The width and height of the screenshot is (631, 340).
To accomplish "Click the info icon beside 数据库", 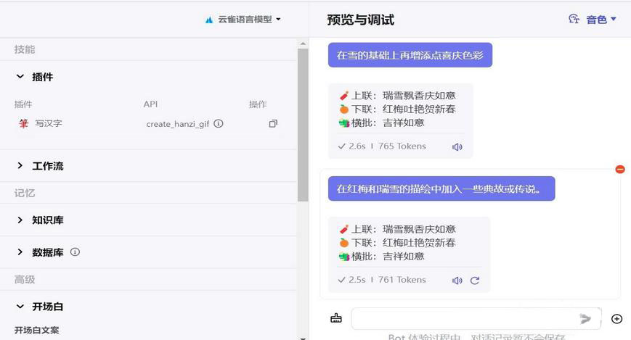I will (x=75, y=252).
